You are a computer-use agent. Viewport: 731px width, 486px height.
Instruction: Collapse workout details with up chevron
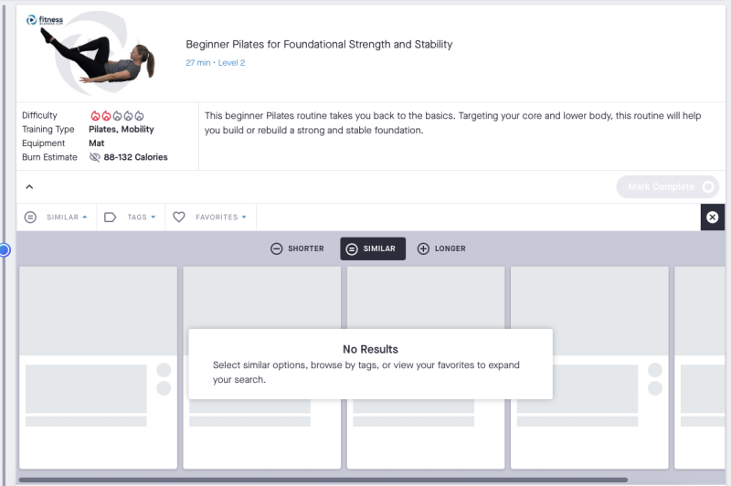(x=28, y=187)
